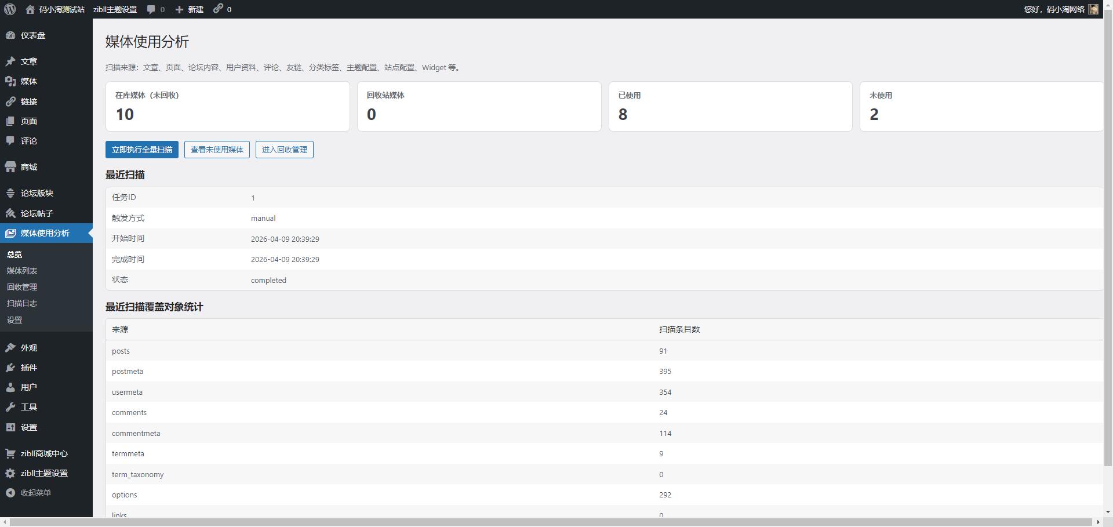Open zibll主题设置 in top admin bar
This screenshot has width=1113, height=527.
click(x=115, y=9)
